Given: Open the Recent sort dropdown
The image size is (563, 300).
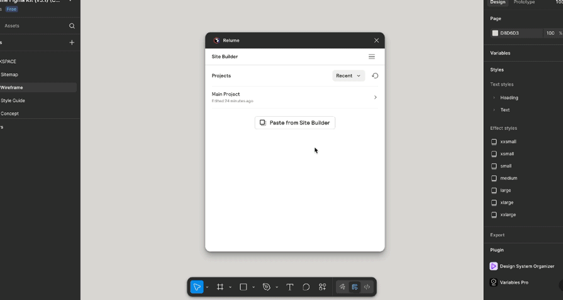Looking at the screenshot, I should pyautogui.click(x=348, y=75).
